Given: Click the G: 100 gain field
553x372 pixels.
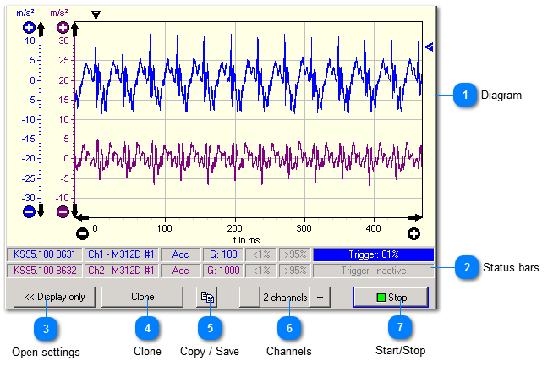Looking at the screenshot, I should pyautogui.click(x=222, y=254).
